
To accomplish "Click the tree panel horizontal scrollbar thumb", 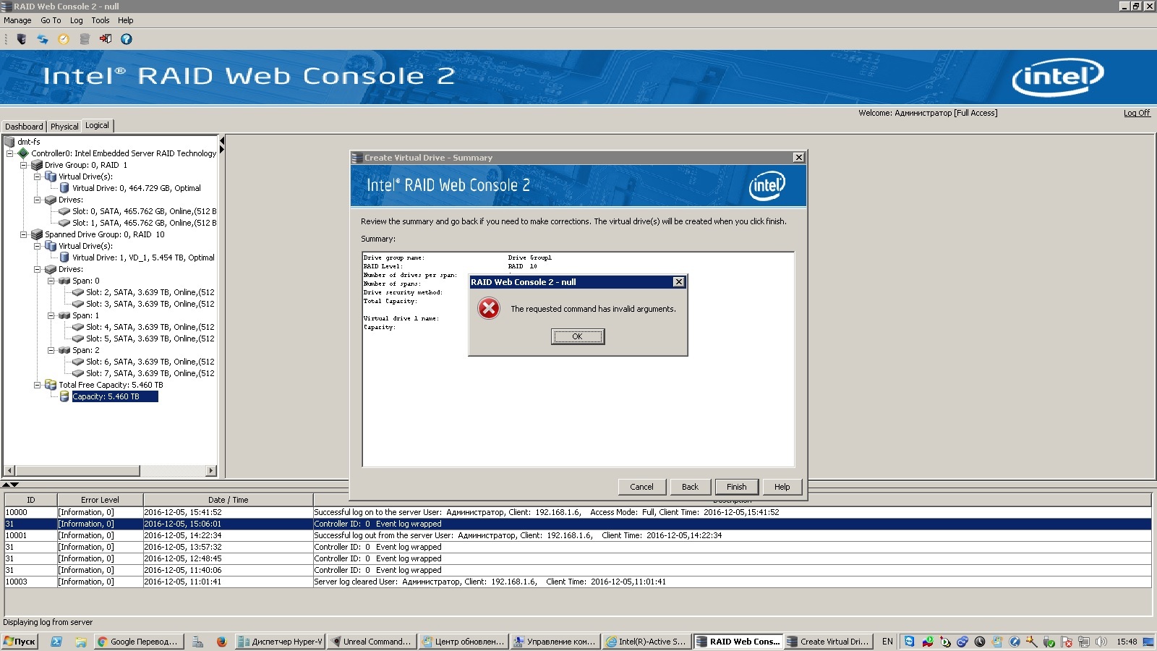I will click(x=77, y=471).
